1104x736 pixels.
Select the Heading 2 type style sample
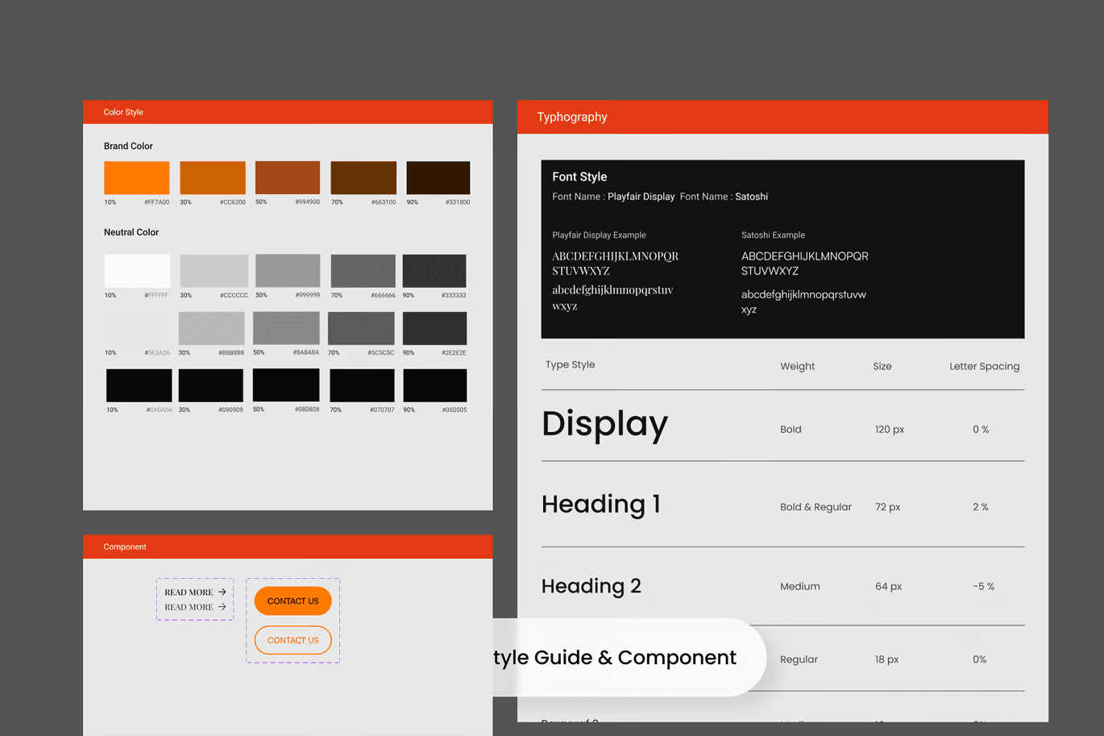pos(591,586)
